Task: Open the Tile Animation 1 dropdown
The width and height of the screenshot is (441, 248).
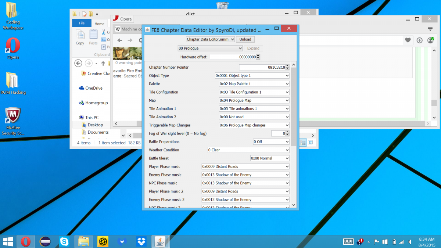Action: tap(254, 109)
